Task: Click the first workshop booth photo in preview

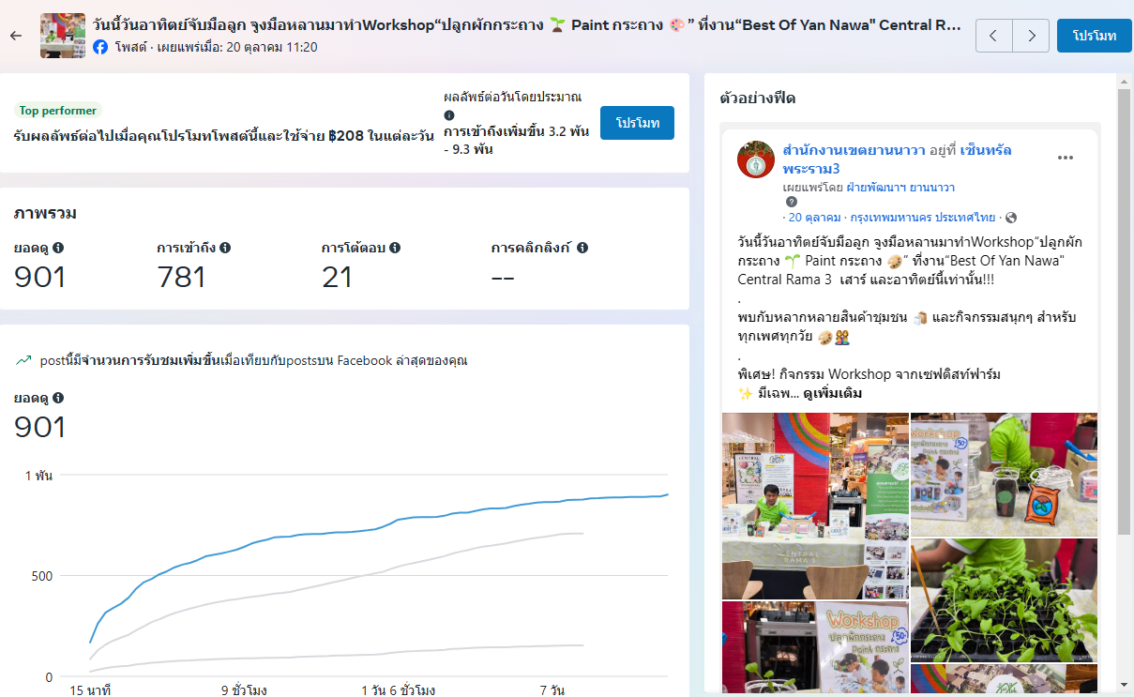Action: click(x=814, y=505)
